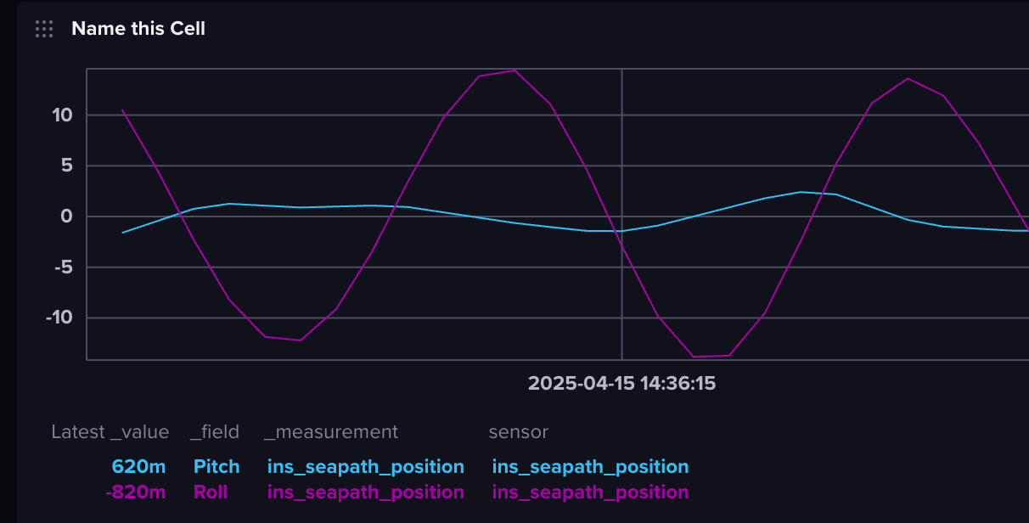1029x523 pixels.
Task: Select the "_field" legend column header
Action: coord(214,432)
